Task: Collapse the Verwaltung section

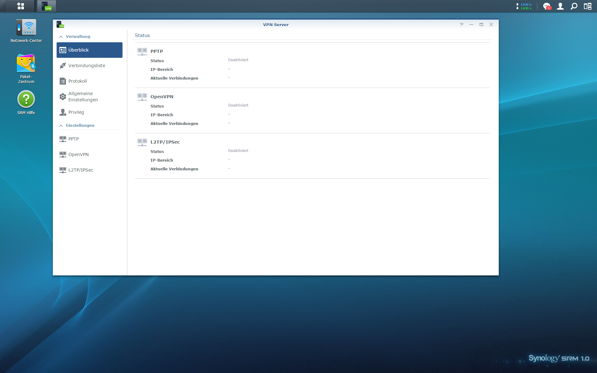Action: pyautogui.click(x=61, y=37)
